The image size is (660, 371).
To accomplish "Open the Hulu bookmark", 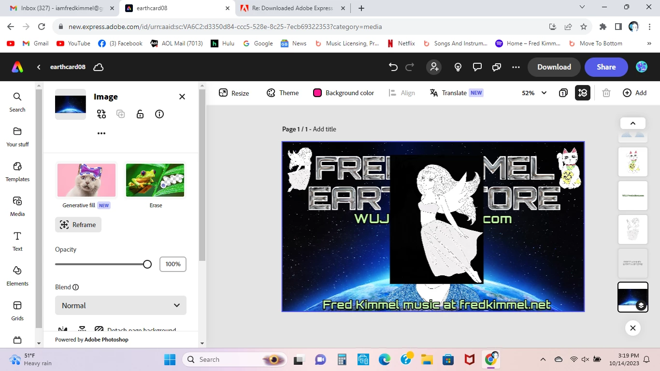I will 223,43.
